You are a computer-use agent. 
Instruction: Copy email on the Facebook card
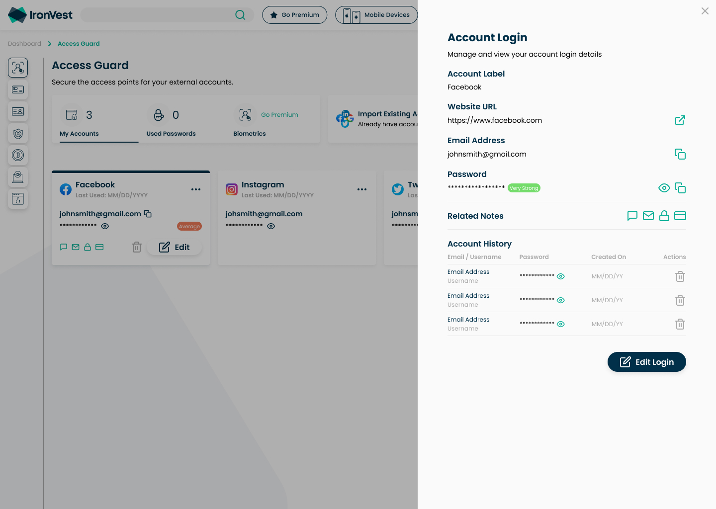point(148,214)
